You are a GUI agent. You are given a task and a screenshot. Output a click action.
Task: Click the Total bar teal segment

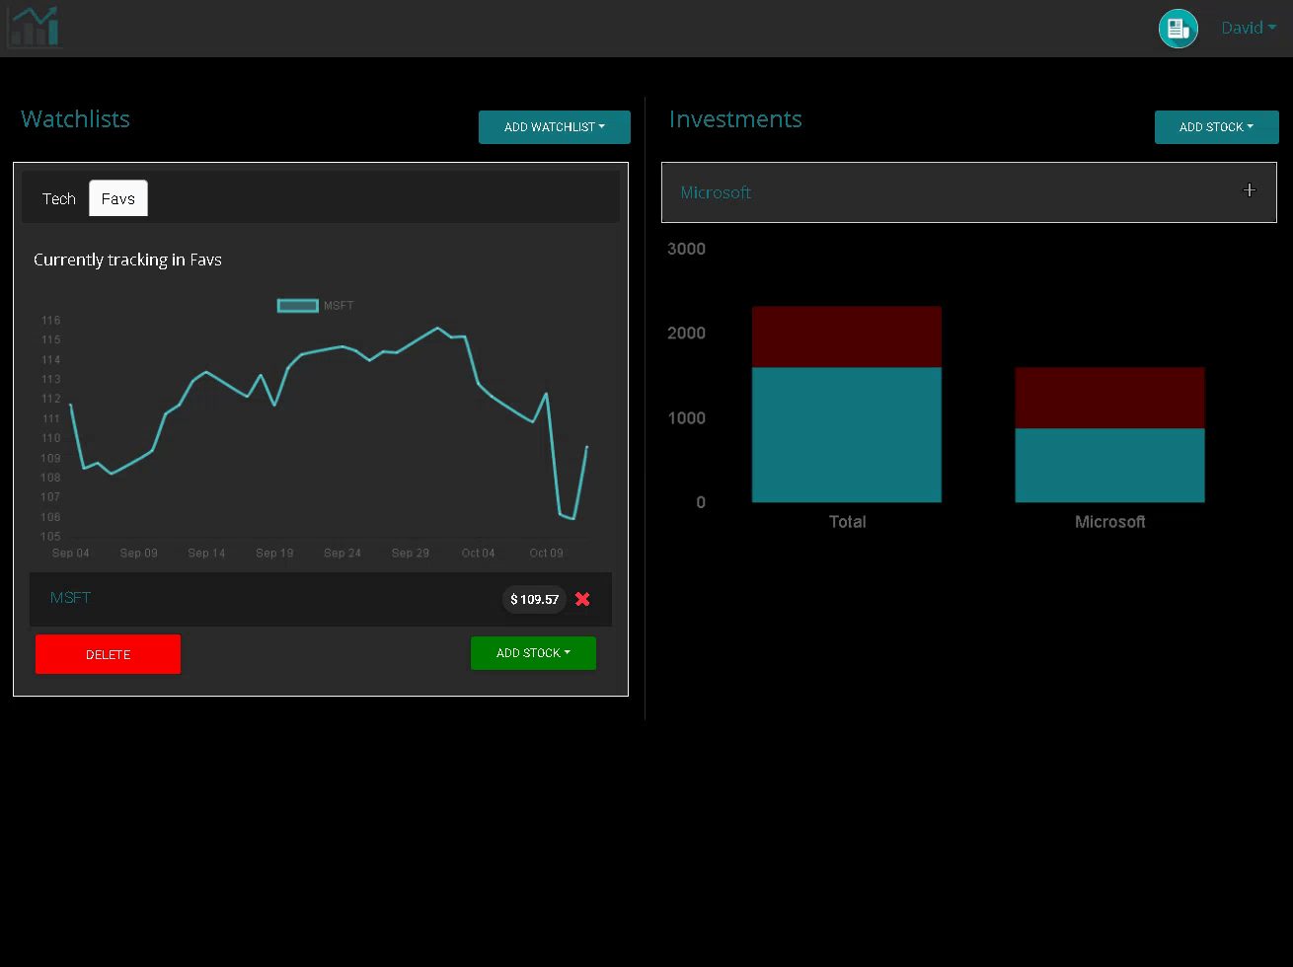(847, 435)
